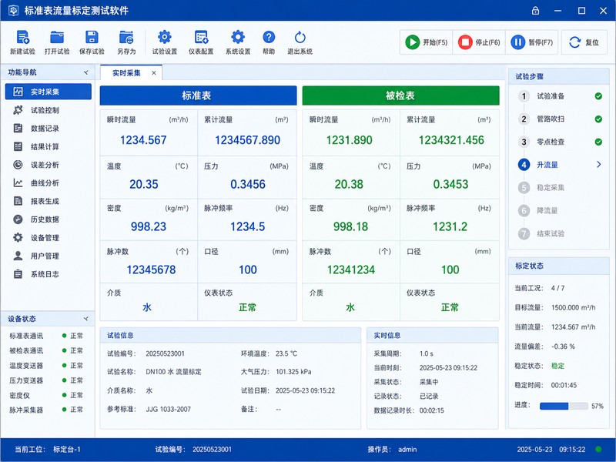This screenshot has width=616, height=462.
Task: Start test with 开始(F5) button
Action: click(427, 42)
